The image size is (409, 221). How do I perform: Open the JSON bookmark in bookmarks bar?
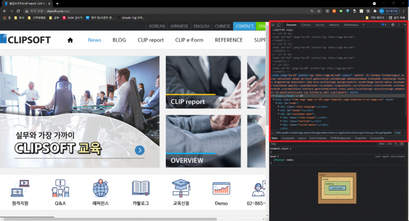click(72, 17)
